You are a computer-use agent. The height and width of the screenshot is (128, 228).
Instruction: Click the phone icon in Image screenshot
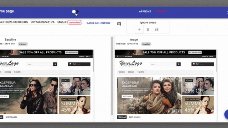pos(118,57)
